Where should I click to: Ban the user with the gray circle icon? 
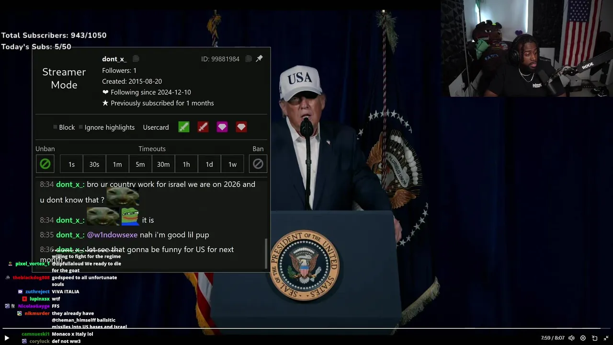[258, 164]
